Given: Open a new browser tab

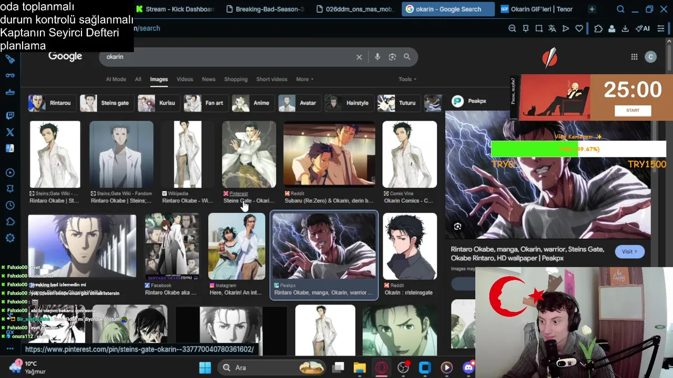Looking at the screenshot, I should point(592,9).
